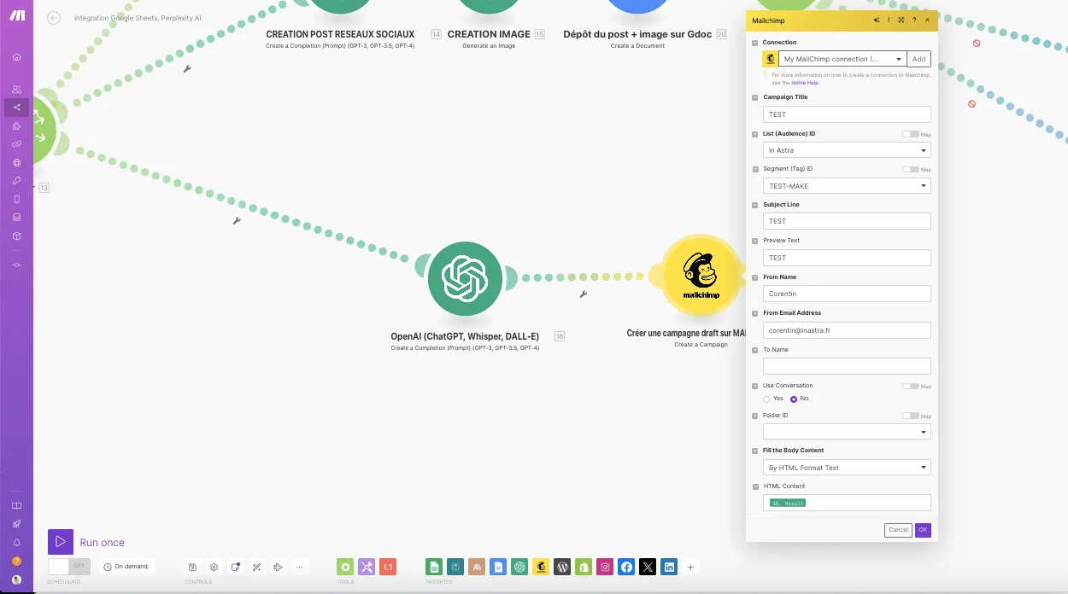Open the purple Tools icon
Image resolution: width=1068 pixels, height=594 pixels.
(367, 567)
